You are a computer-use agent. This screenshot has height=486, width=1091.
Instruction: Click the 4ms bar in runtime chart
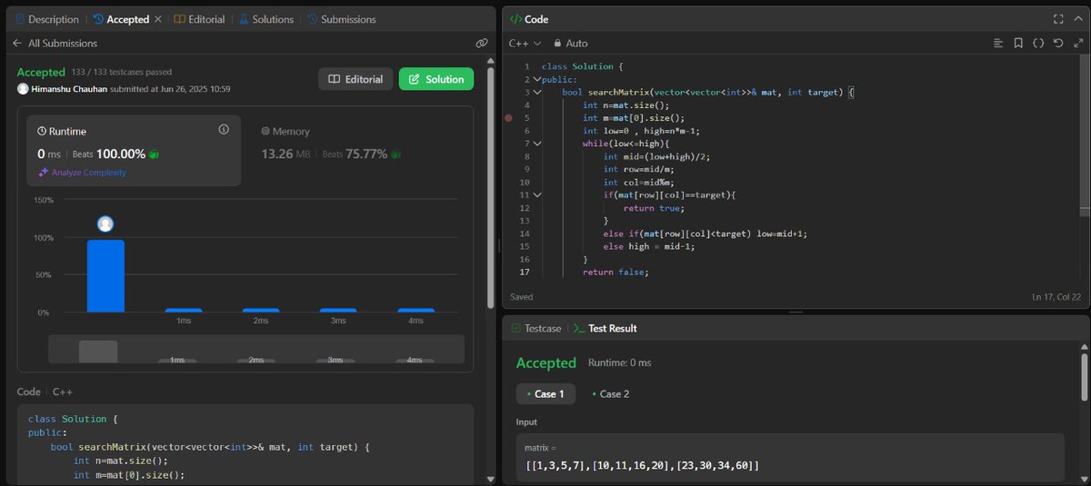pos(415,311)
